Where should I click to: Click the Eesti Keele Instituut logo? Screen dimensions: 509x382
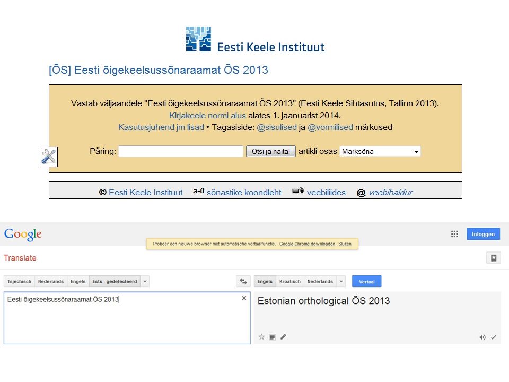(255, 39)
